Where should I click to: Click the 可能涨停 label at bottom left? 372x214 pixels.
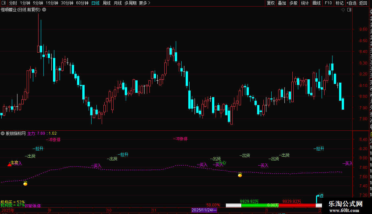point(33,206)
